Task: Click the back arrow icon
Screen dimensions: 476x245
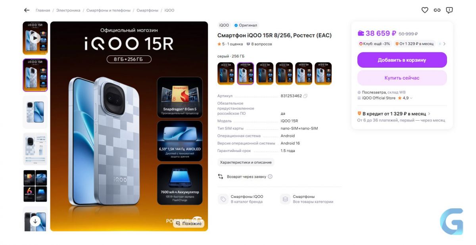Action: (x=27, y=10)
